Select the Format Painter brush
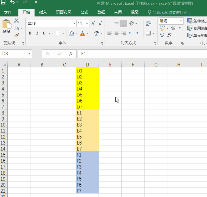Image resolution: width=207 pixels, height=197 pixels. [x=16, y=35]
